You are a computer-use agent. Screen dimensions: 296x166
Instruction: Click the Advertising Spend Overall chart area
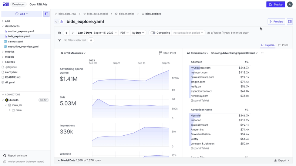point(130,79)
